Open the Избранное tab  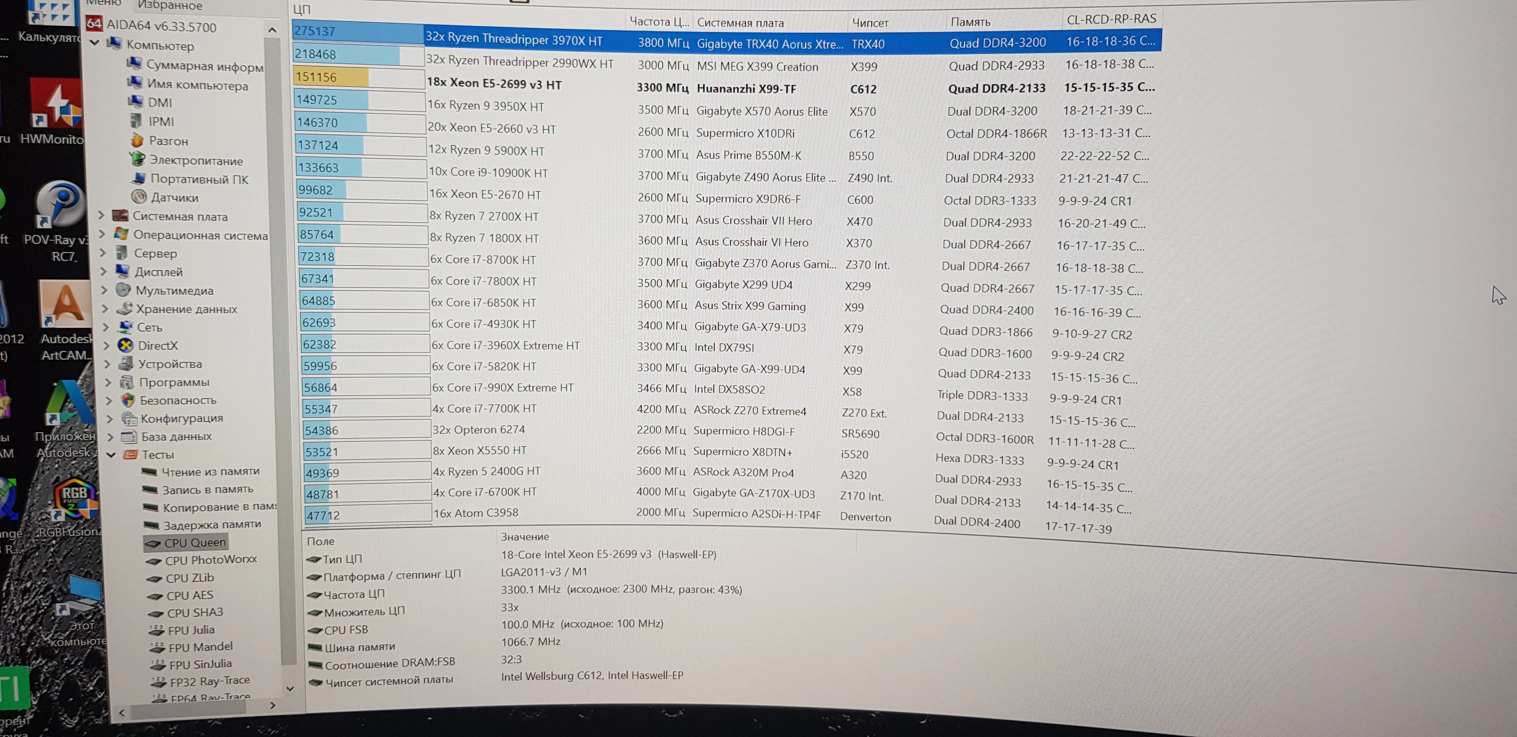(170, 6)
